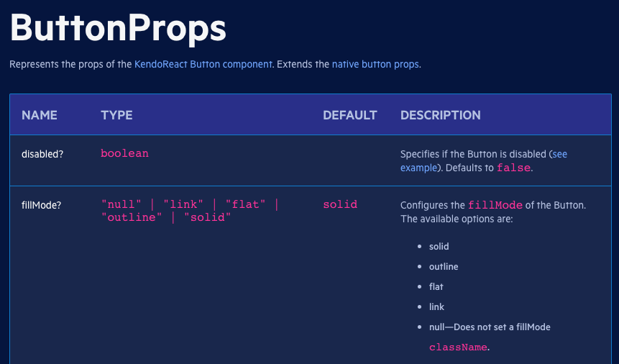The width and height of the screenshot is (619, 364).
Task: Select the DESCRIPTION column header
Action: pyautogui.click(x=441, y=115)
